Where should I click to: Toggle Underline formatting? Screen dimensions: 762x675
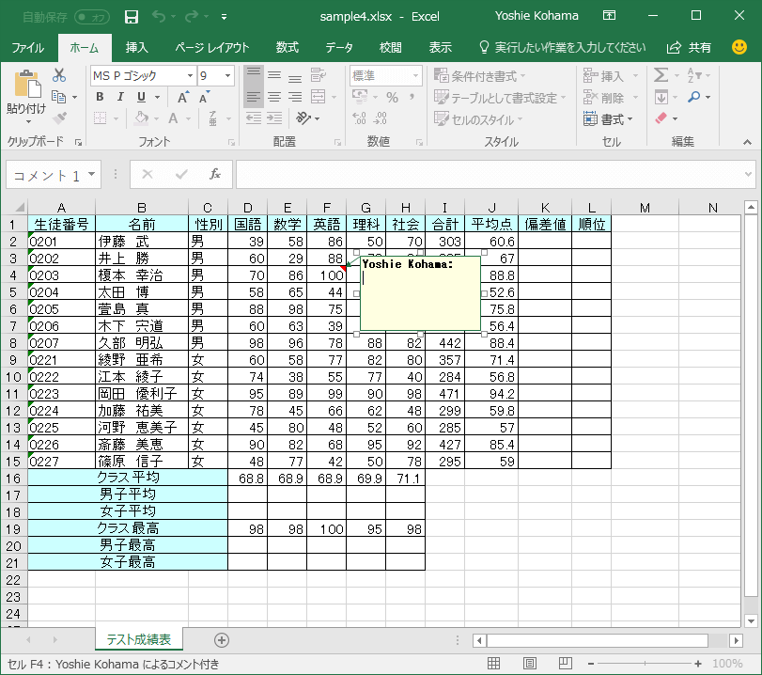coord(142,97)
